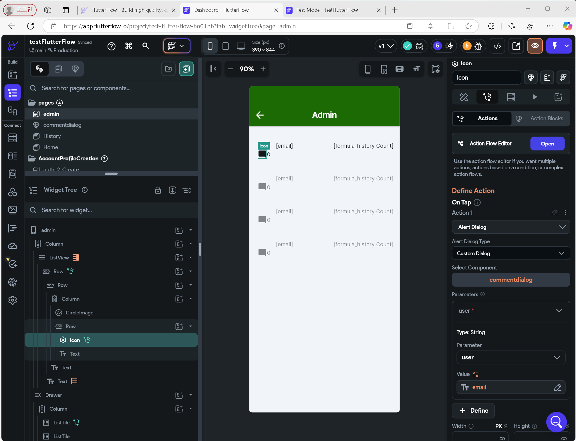Click the create new page icon

click(x=186, y=69)
